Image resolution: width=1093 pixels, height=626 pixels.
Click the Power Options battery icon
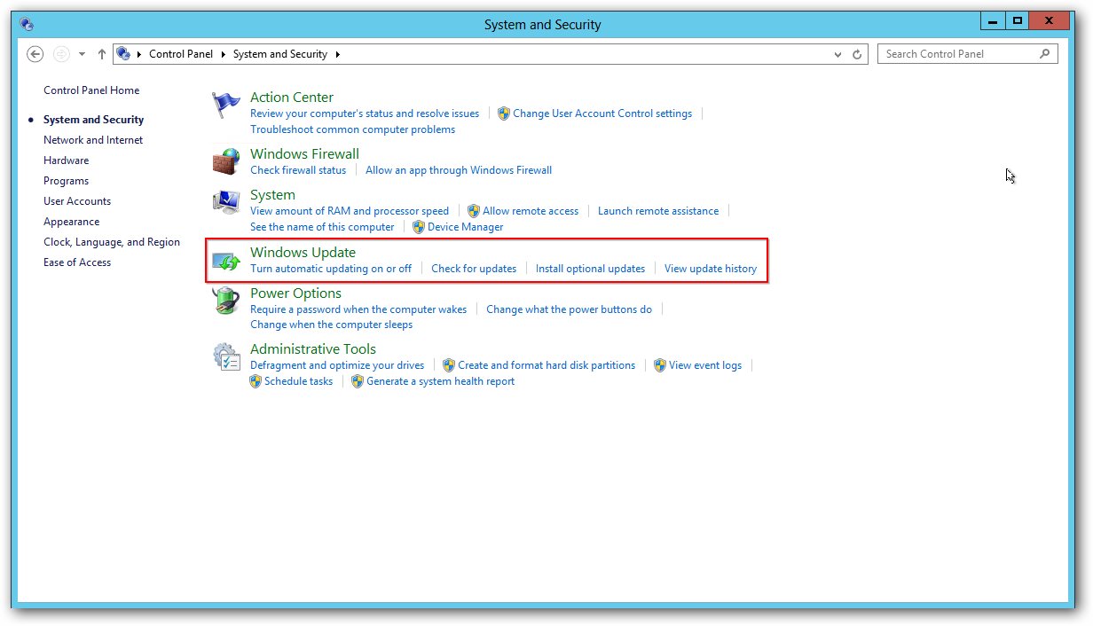(x=226, y=301)
